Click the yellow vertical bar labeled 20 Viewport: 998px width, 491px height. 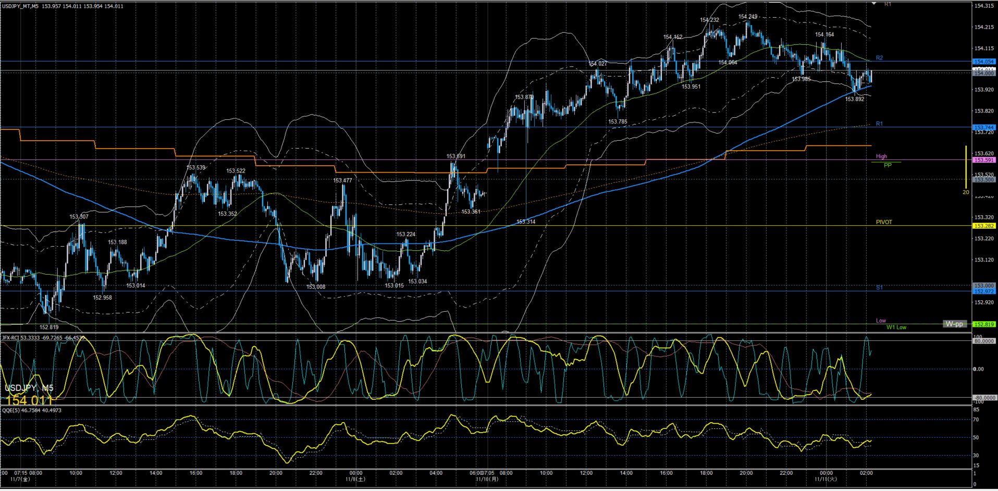pos(966,167)
